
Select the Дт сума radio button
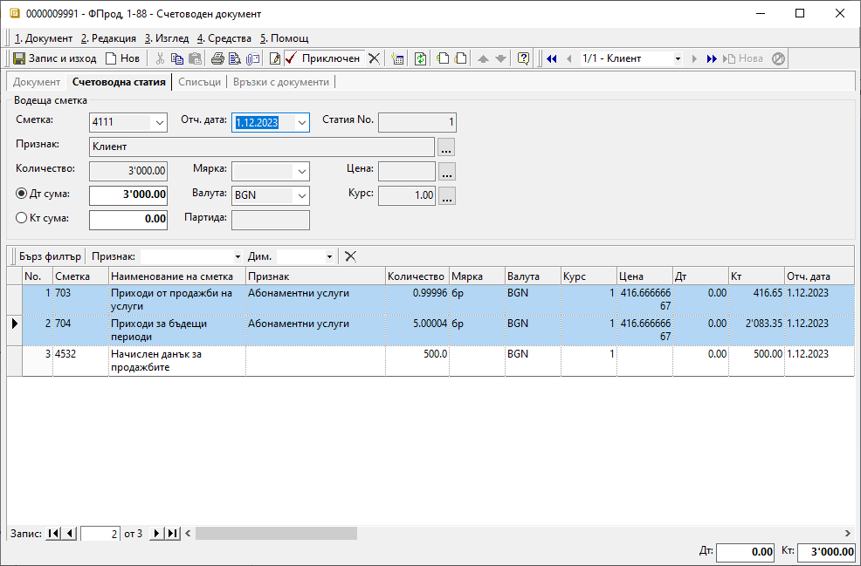coord(22,194)
